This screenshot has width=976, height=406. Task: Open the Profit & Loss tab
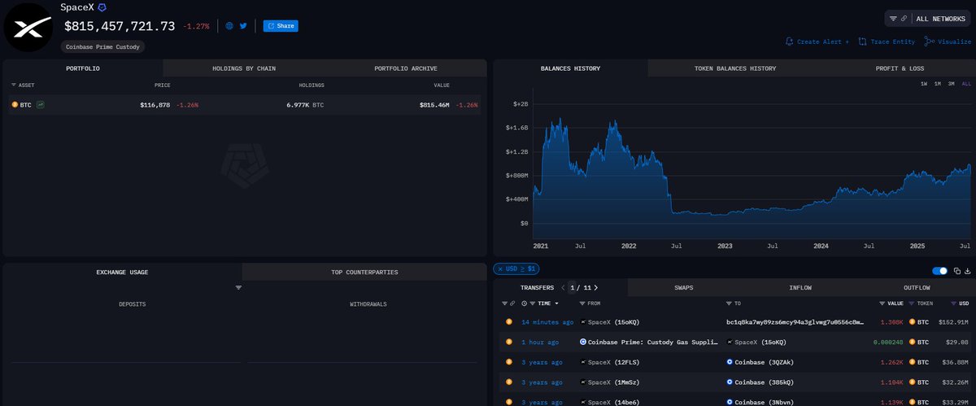[x=900, y=68]
